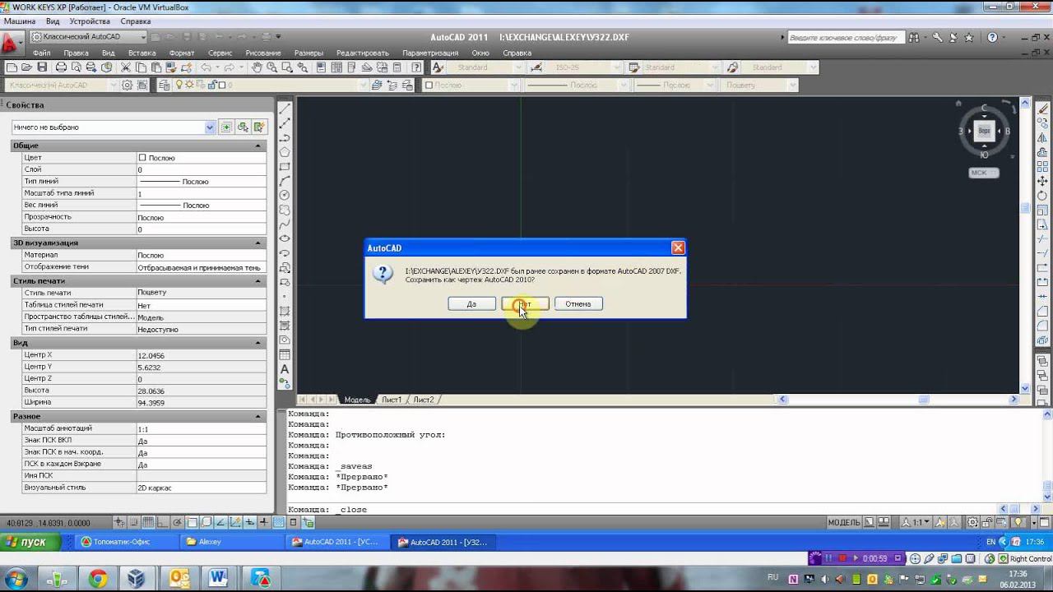This screenshot has width=1053, height=592.
Task: Click the МСК coordinate system label under ViewCube
Action: (x=984, y=173)
